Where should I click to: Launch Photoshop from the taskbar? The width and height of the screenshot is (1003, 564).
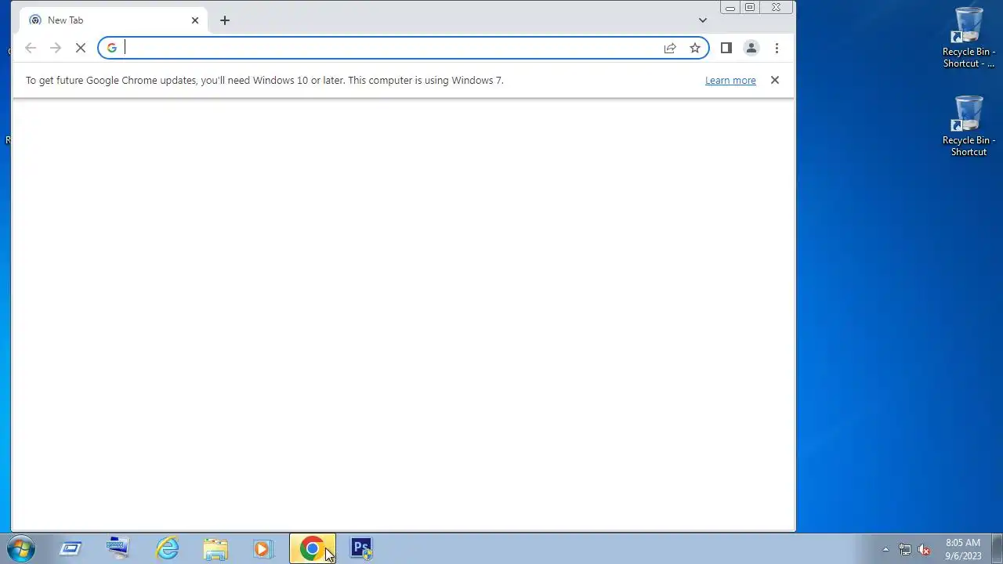point(361,548)
